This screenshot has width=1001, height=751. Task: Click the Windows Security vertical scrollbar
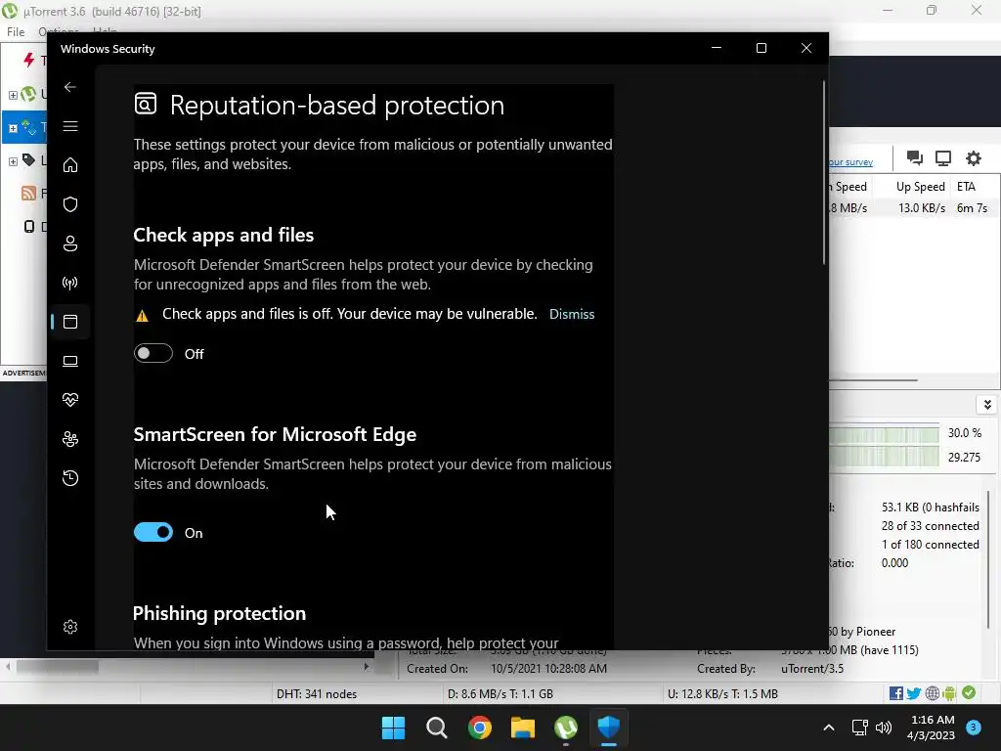point(823,172)
